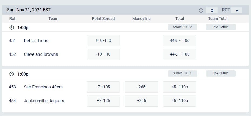Viewport: 251px width, 116px height.
Task: Click clock icon beside 49ers game time
Action: pyautogui.click(x=12, y=74)
